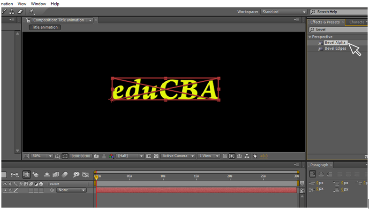The image size is (369, 209).
Task: Click the Title animation breadcrumb button
Action: [x=45, y=27]
